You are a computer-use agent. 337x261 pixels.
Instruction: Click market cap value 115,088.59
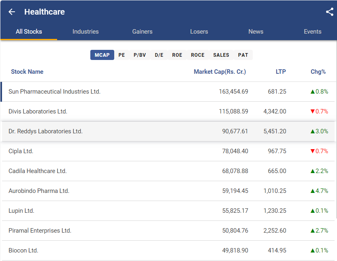233,111
